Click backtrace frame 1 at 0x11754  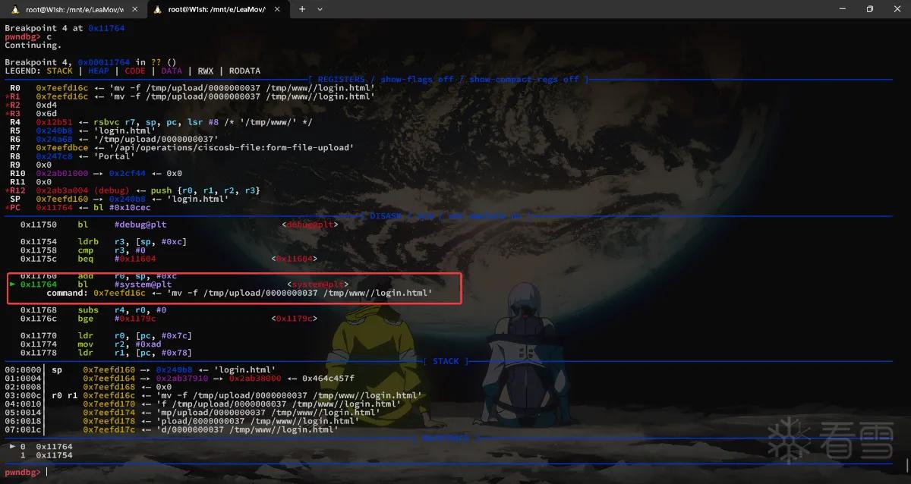point(46,455)
